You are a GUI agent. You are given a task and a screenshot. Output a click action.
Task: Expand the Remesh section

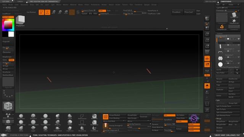click(x=219, y=131)
